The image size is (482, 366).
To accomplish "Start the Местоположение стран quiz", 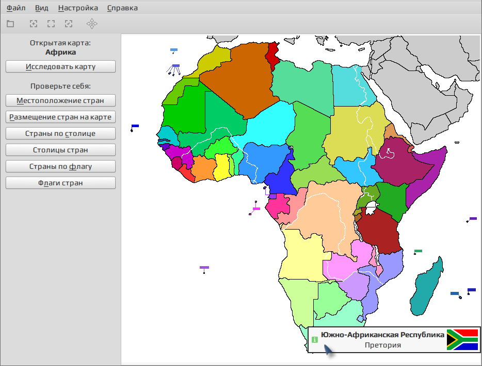I will pos(60,100).
